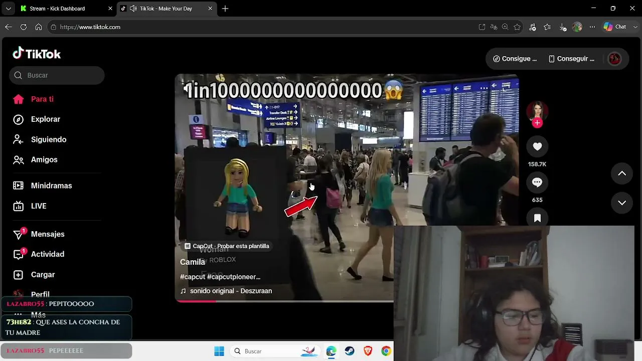Follow the creator with the plus button
This screenshot has height=361, width=642.
pyautogui.click(x=537, y=123)
